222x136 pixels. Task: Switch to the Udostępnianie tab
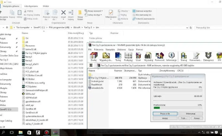[31, 6]
